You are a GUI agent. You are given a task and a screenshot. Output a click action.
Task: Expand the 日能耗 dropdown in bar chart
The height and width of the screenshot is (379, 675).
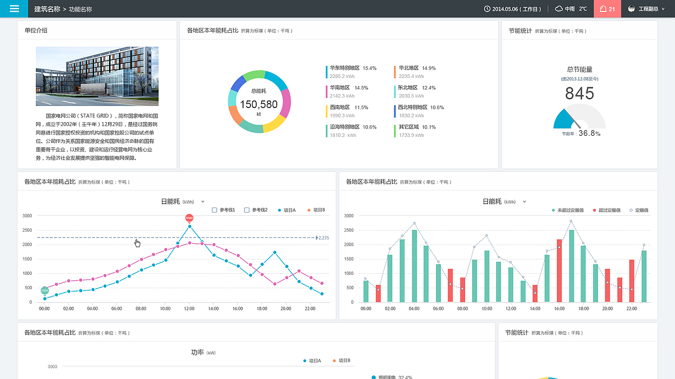click(x=524, y=202)
